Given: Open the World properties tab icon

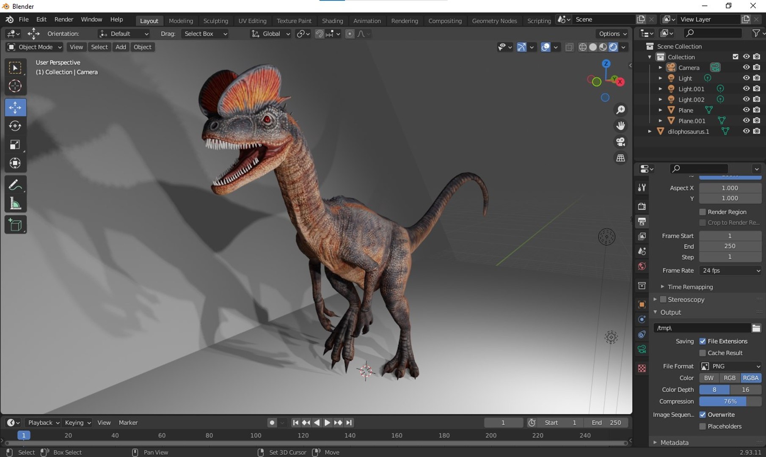Looking at the screenshot, I should [x=642, y=266].
